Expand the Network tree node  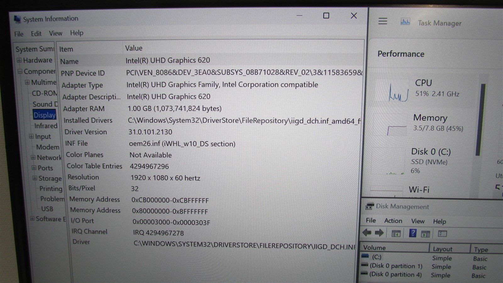(x=33, y=157)
